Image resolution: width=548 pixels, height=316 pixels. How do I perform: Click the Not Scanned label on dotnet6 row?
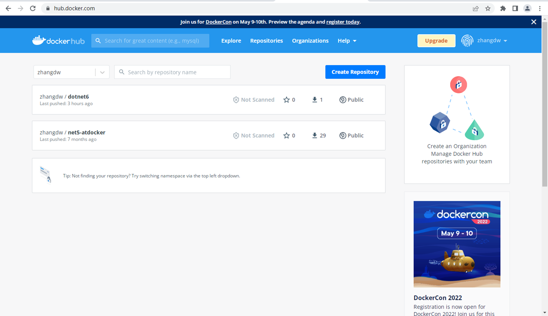pyautogui.click(x=258, y=100)
